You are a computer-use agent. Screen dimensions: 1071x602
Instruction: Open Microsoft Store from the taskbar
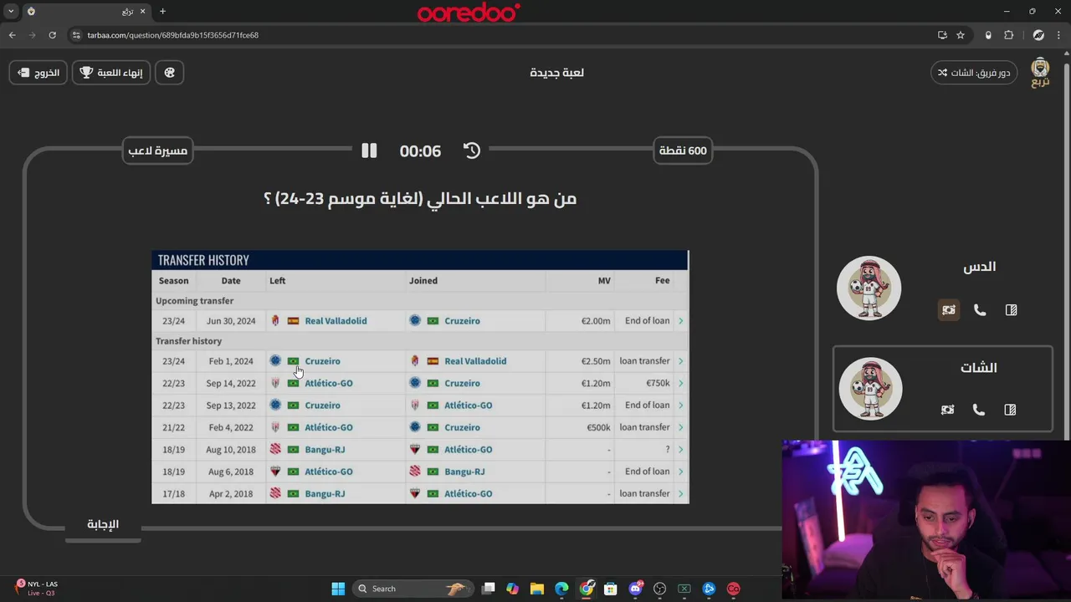tap(611, 589)
